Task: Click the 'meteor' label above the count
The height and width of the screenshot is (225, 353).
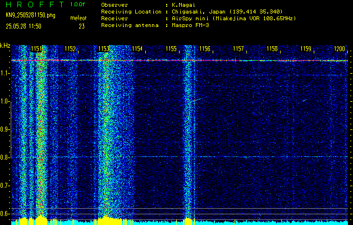Action: tap(79, 18)
